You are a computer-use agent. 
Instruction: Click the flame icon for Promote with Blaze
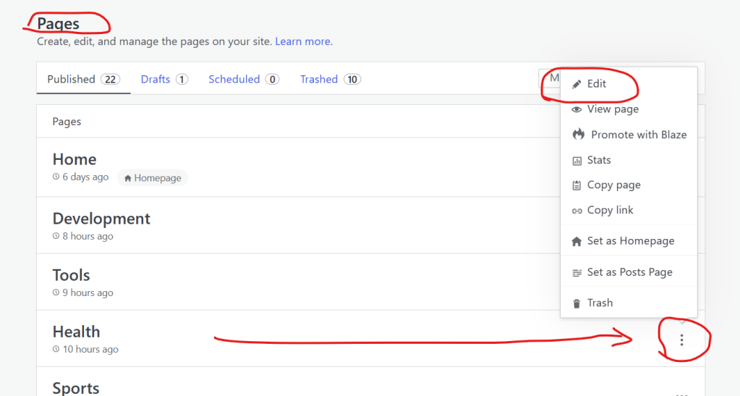(x=578, y=135)
